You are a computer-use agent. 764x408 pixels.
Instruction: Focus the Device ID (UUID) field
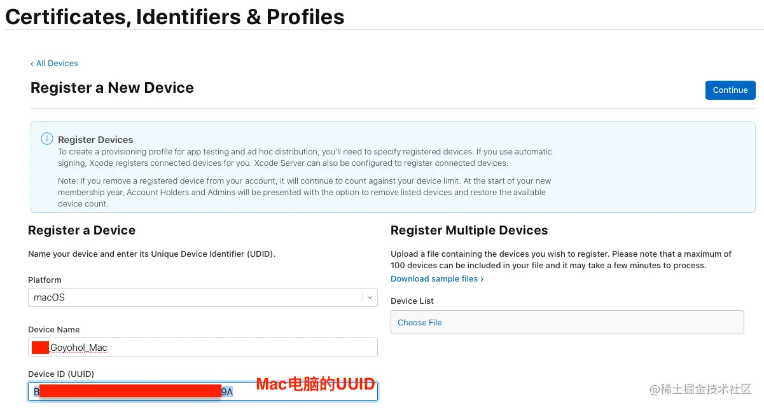pyautogui.click(x=203, y=391)
